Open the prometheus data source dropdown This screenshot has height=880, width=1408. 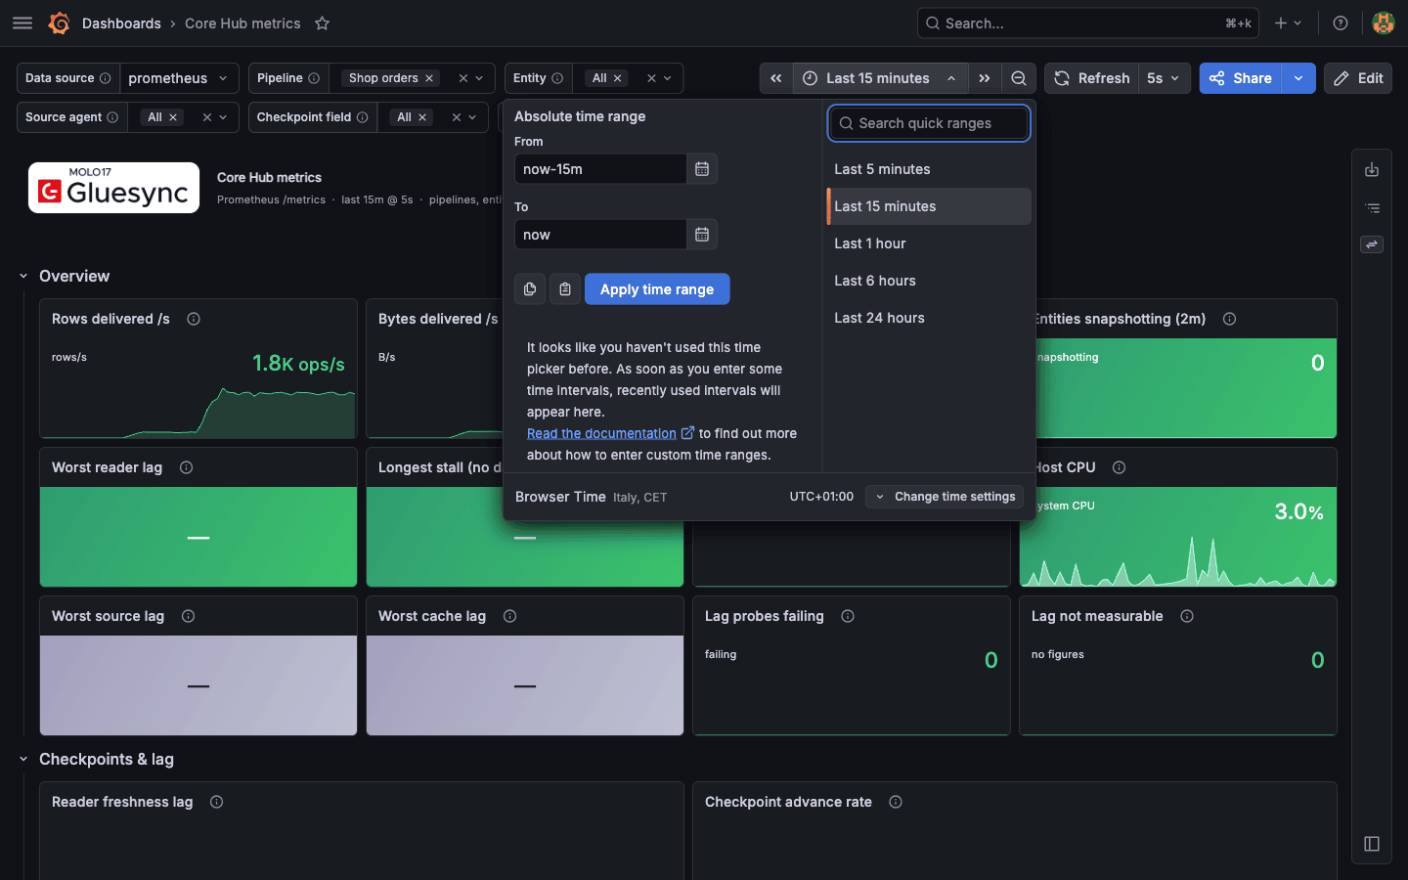click(179, 78)
